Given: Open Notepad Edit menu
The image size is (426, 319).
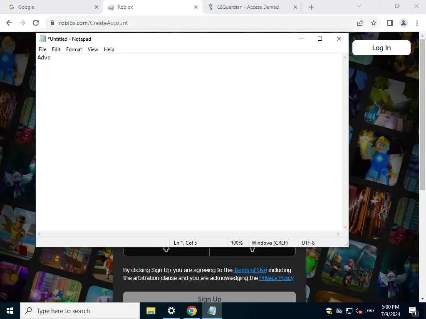Looking at the screenshot, I should 56,49.
